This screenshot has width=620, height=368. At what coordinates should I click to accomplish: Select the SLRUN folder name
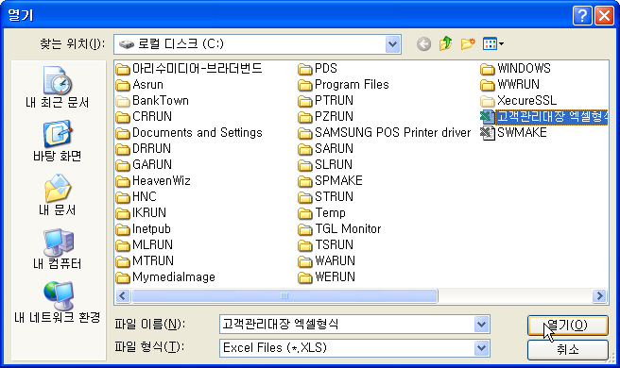tap(334, 164)
